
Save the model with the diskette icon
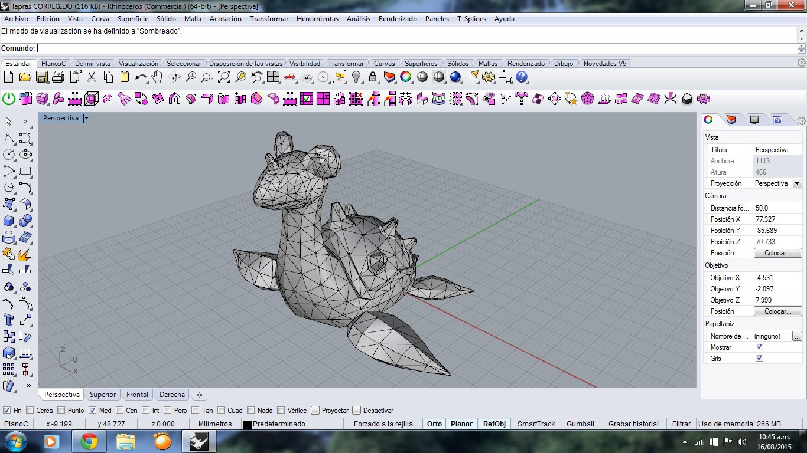(41, 77)
